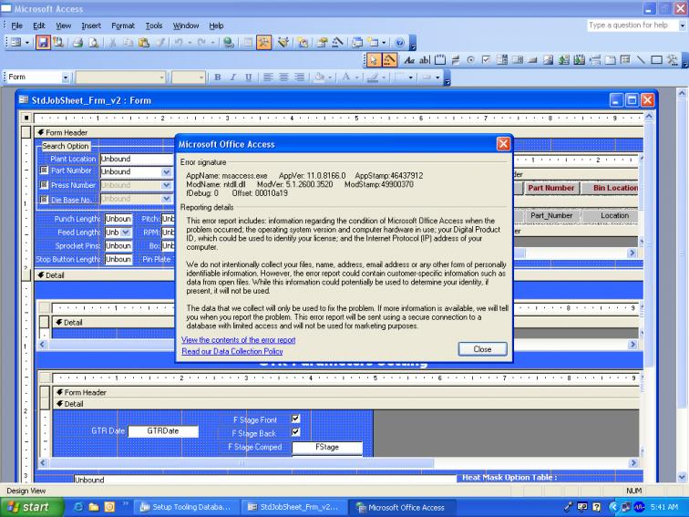Pick the Text Box (ab|) toolbox tool

click(x=425, y=60)
